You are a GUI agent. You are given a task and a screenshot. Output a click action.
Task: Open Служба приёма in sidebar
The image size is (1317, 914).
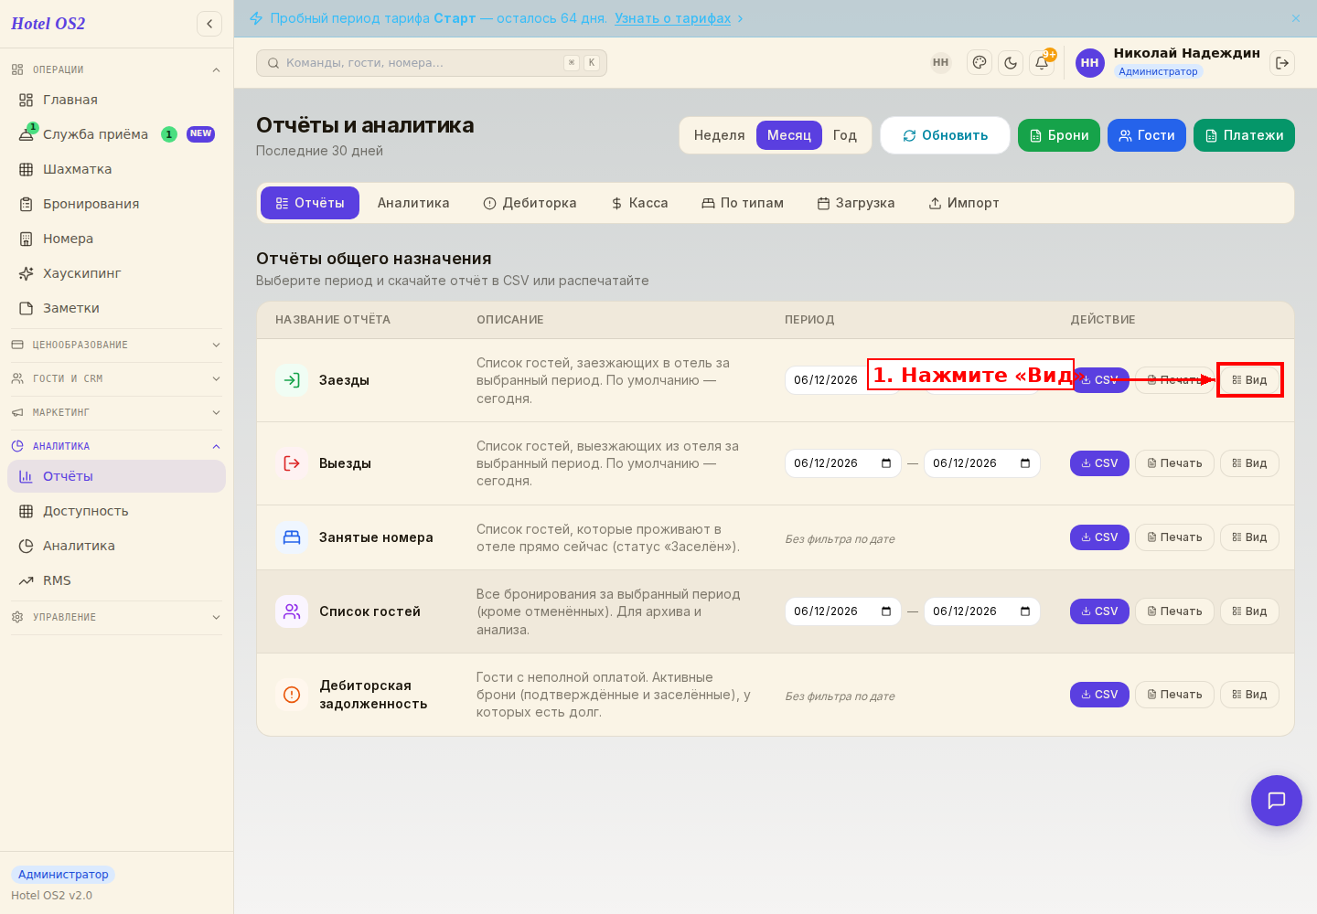(x=116, y=134)
